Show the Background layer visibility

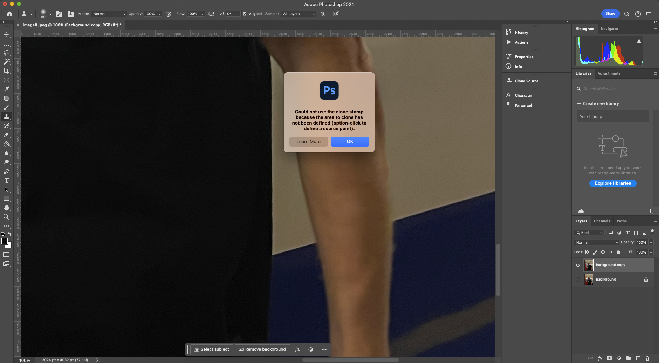pyautogui.click(x=578, y=280)
